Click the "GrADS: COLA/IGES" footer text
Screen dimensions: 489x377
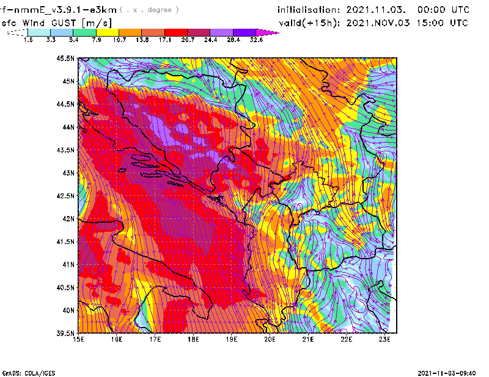point(29,373)
